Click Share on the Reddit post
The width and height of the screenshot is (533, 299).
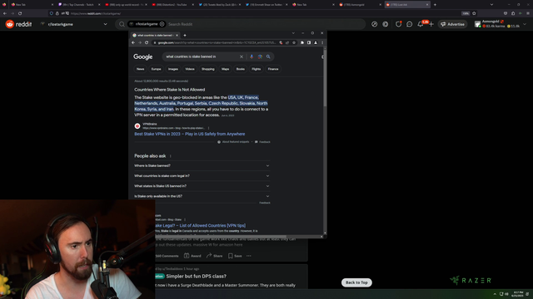click(215, 256)
